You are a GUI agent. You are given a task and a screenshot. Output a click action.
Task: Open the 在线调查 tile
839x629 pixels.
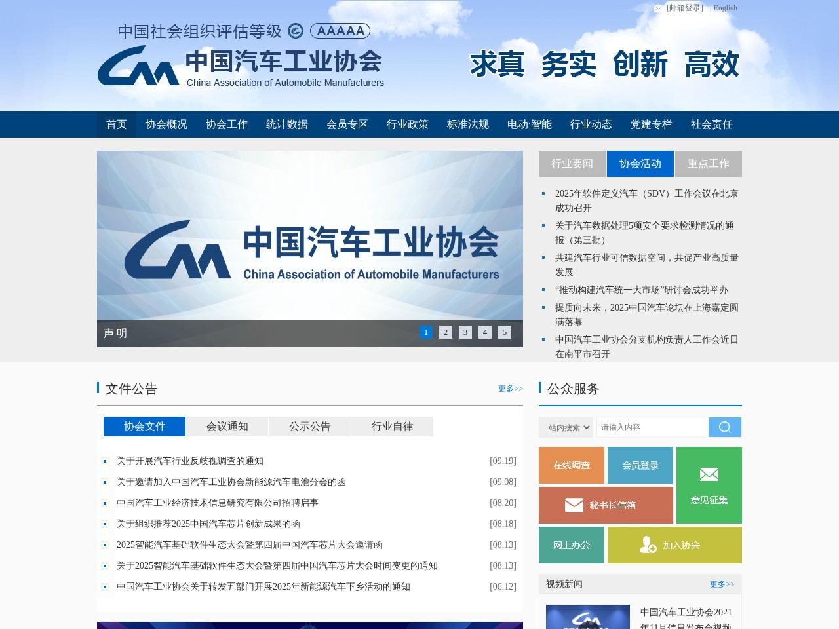[x=572, y=465]
